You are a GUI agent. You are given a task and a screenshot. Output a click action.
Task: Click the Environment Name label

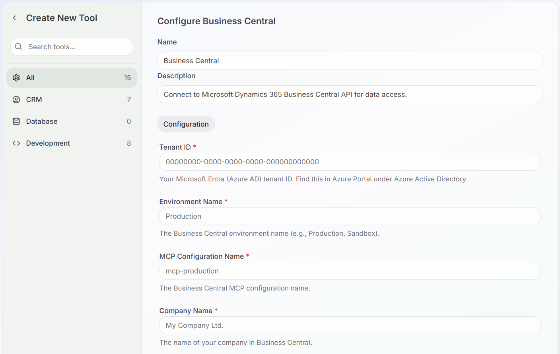(191, 202)
